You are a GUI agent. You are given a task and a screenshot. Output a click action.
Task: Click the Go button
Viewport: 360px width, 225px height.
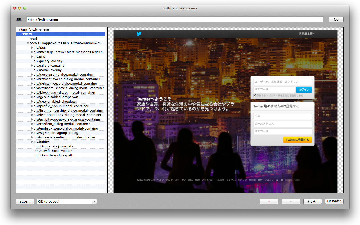(x=336, y=20)
